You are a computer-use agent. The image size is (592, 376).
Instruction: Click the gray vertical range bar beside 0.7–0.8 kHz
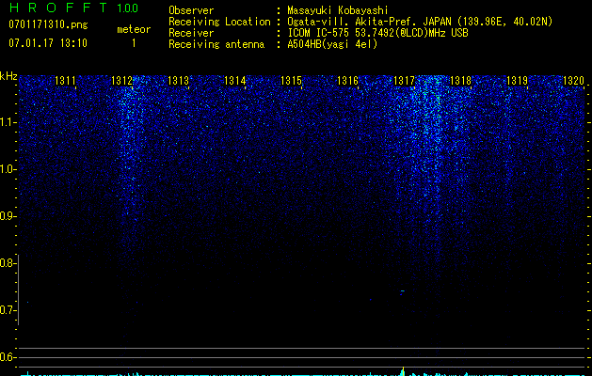click(18, 290)
